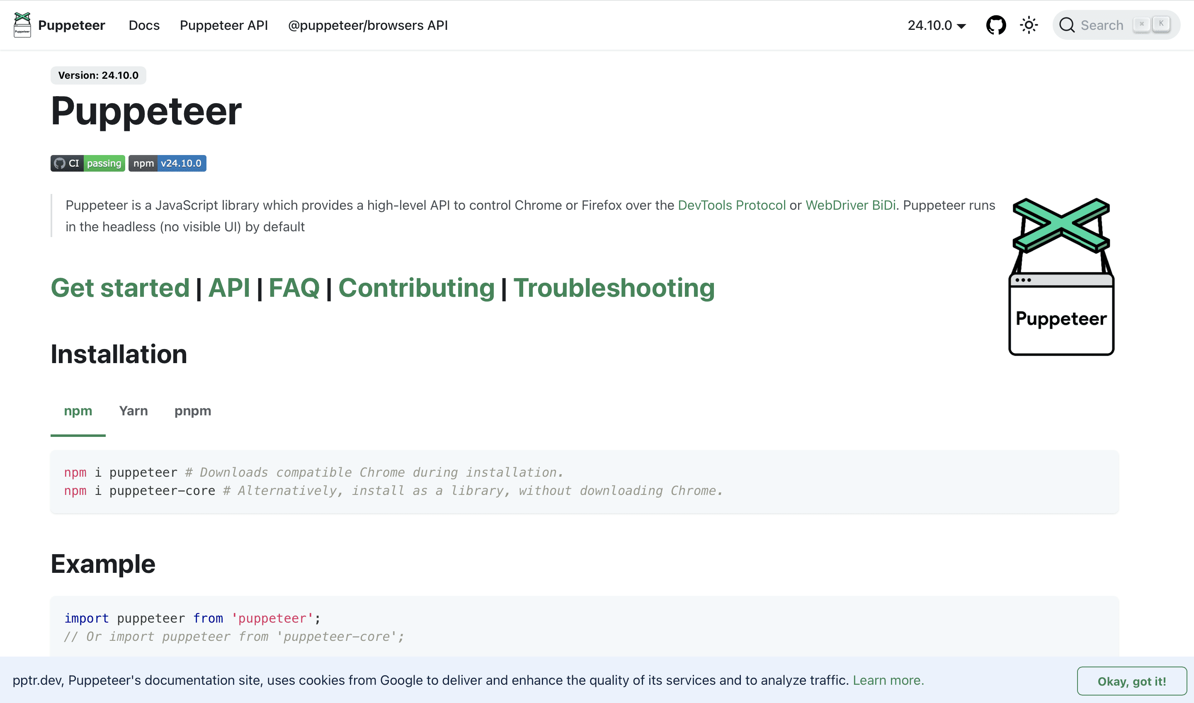Open the Docs menu item
The width and height of the screenshot is (1194, 703).
(144, 25)
